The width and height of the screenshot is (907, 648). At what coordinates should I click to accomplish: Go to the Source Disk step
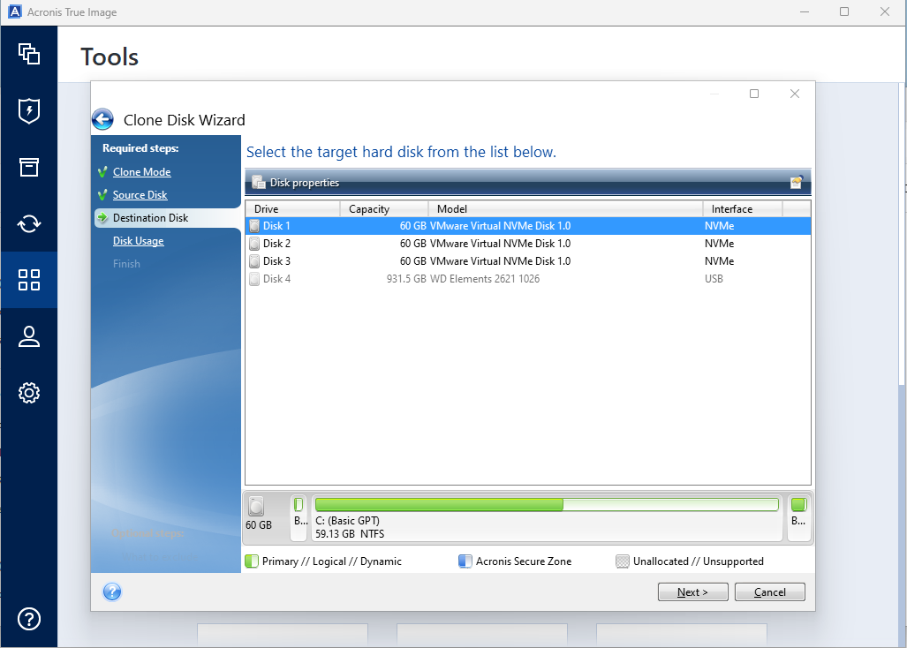(140, 195)
